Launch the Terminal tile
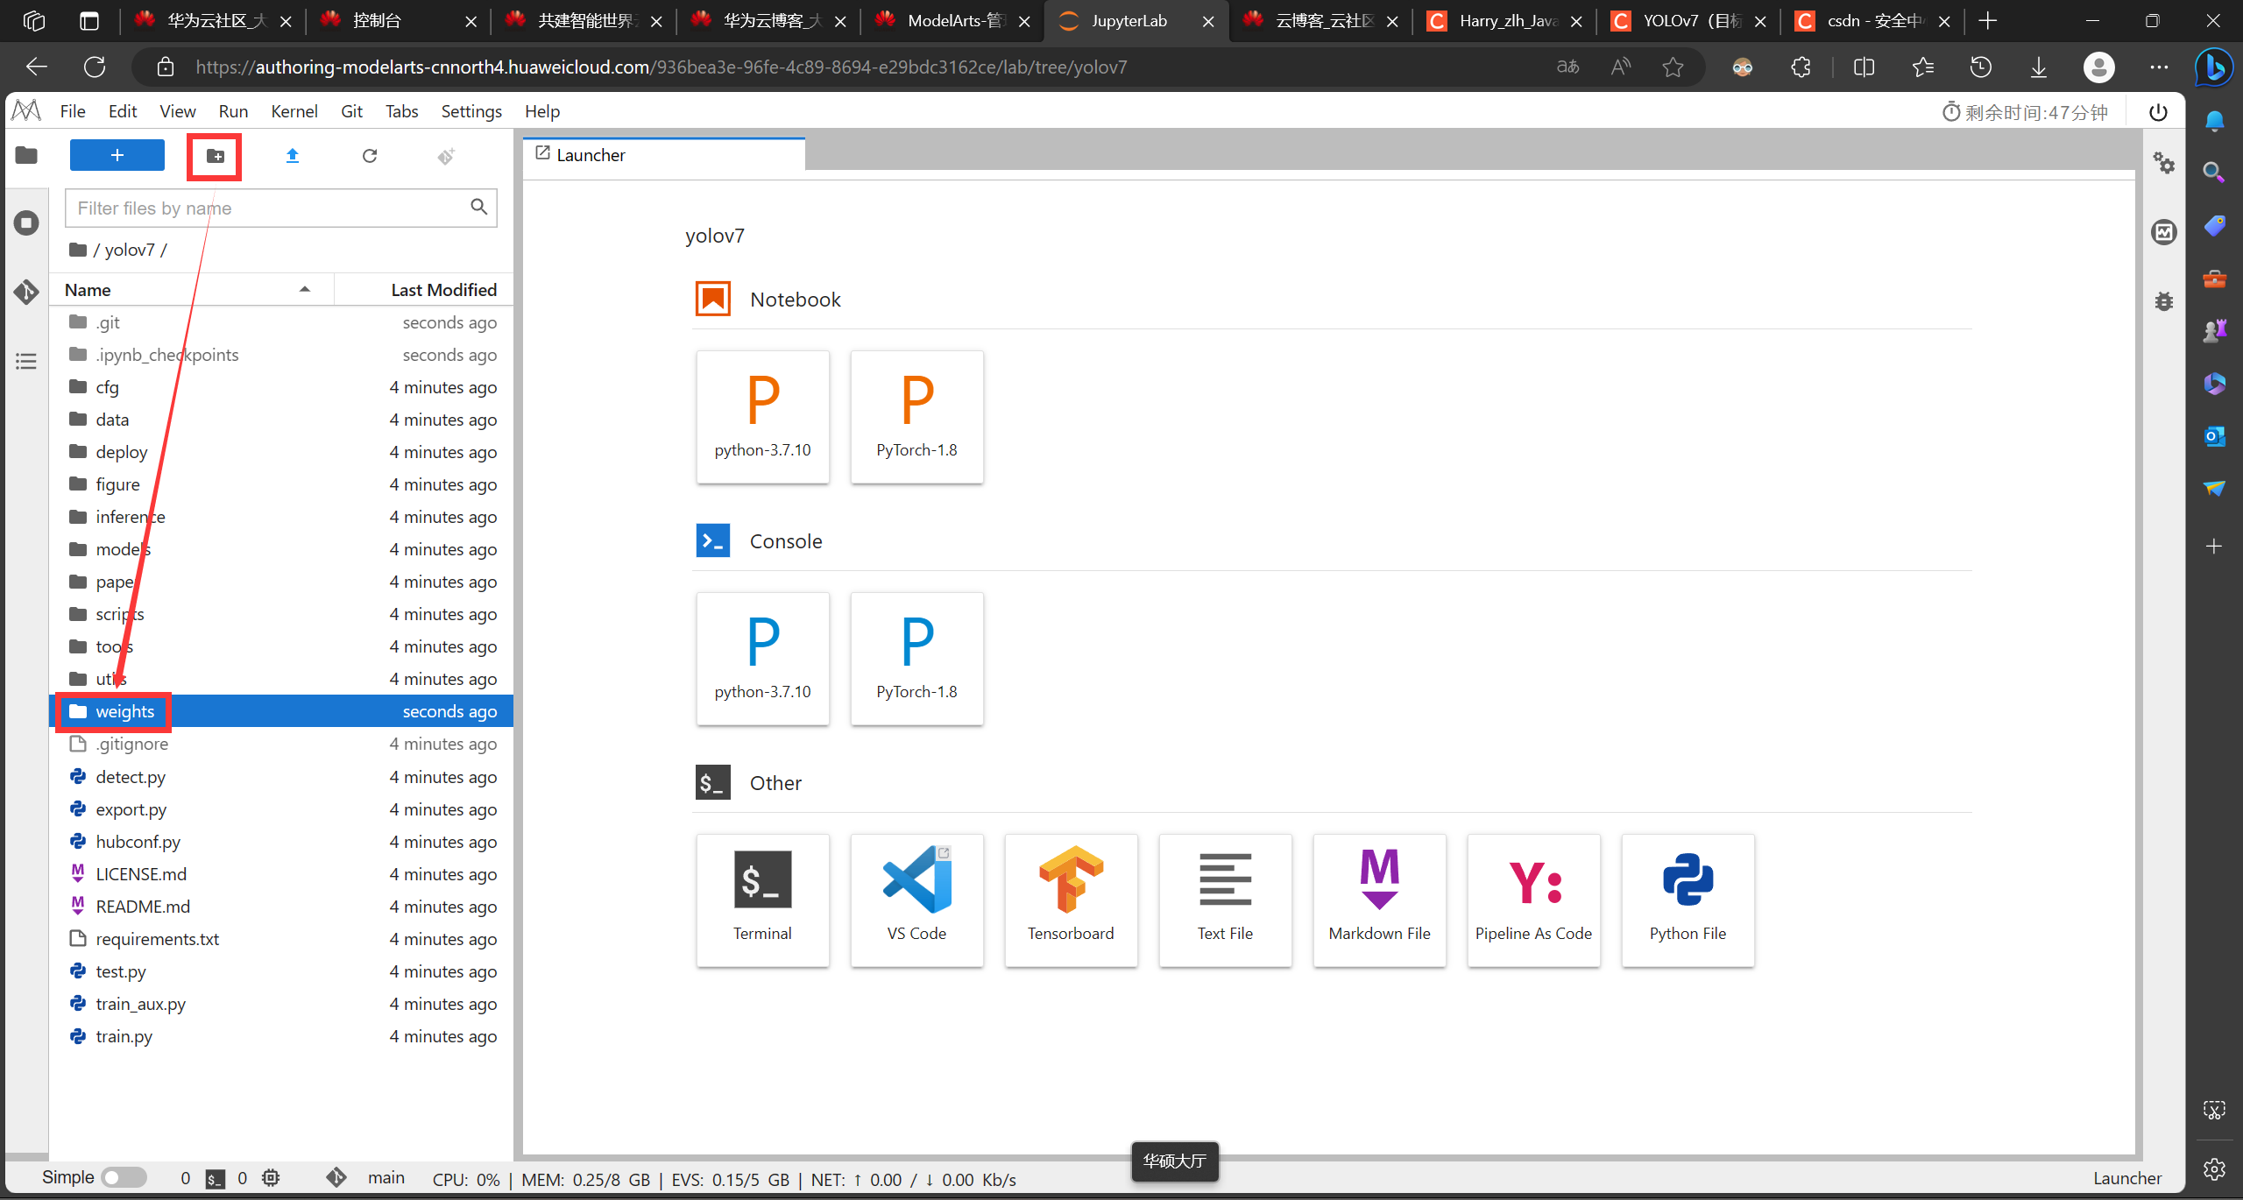The width and height of the screenshot is (2243, 1200). 762,900
